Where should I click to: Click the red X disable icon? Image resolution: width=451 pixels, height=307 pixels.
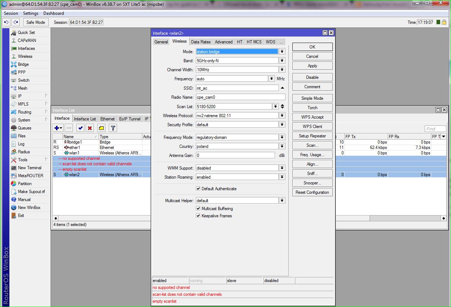coord(90,128)
